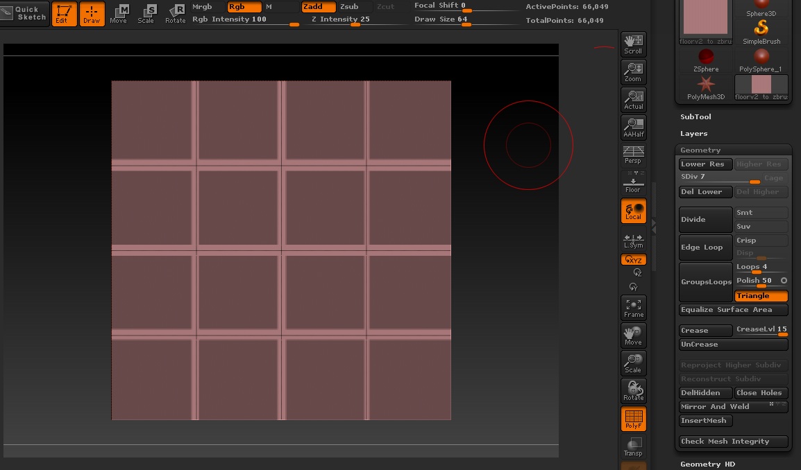Screen dimensions: 801x470
Task: Expand the Layers palette section
Action: pos(693,134)
